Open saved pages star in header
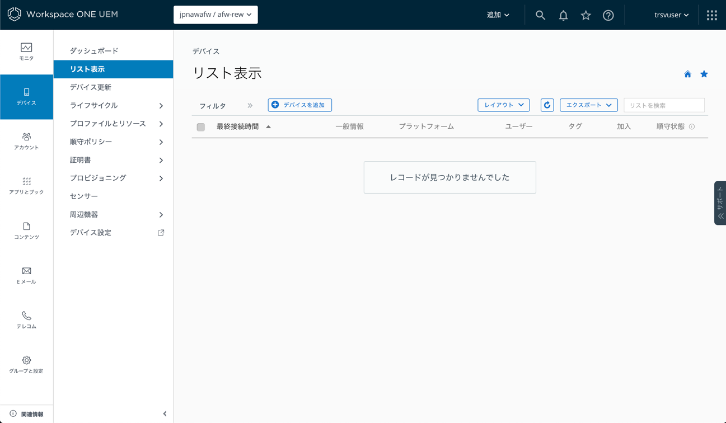726x423 pixels. click(x=586, y=15)
